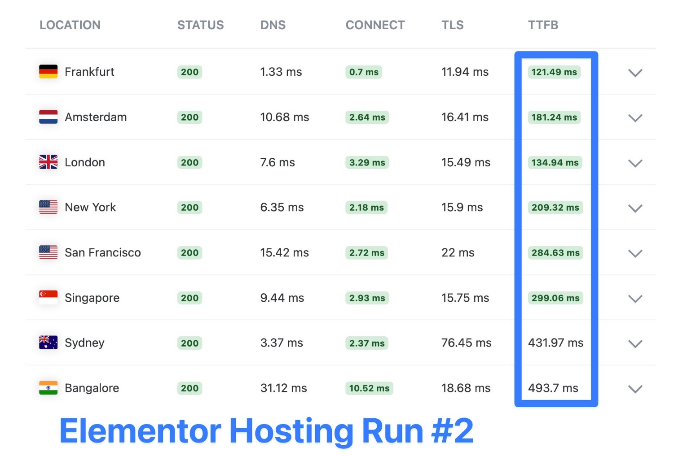Click the 181.24 ms TTFB badge
The height and width of the screenshot is (456, 696).
point(555,117)
